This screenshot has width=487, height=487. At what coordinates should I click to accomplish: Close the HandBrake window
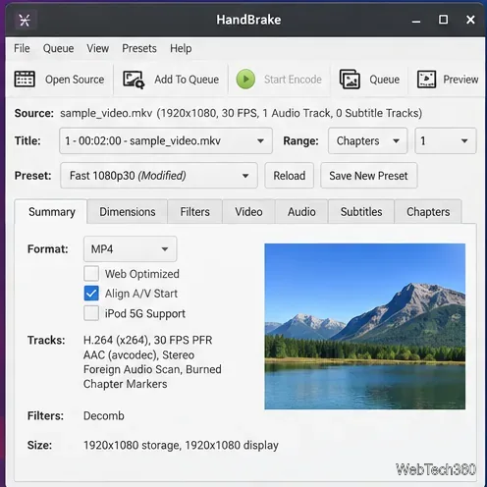tap(470, 20)
